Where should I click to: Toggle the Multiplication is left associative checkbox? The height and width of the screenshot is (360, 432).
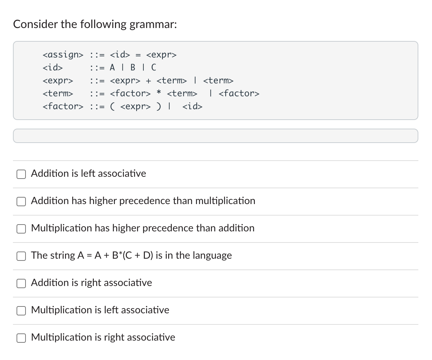21,310
